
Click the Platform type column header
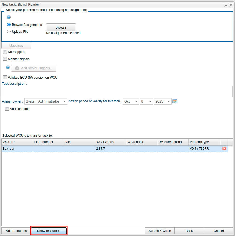(204, 142)
